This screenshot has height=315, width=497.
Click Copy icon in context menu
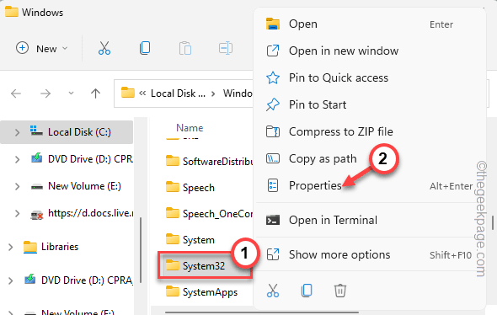[x=307, y=291]
